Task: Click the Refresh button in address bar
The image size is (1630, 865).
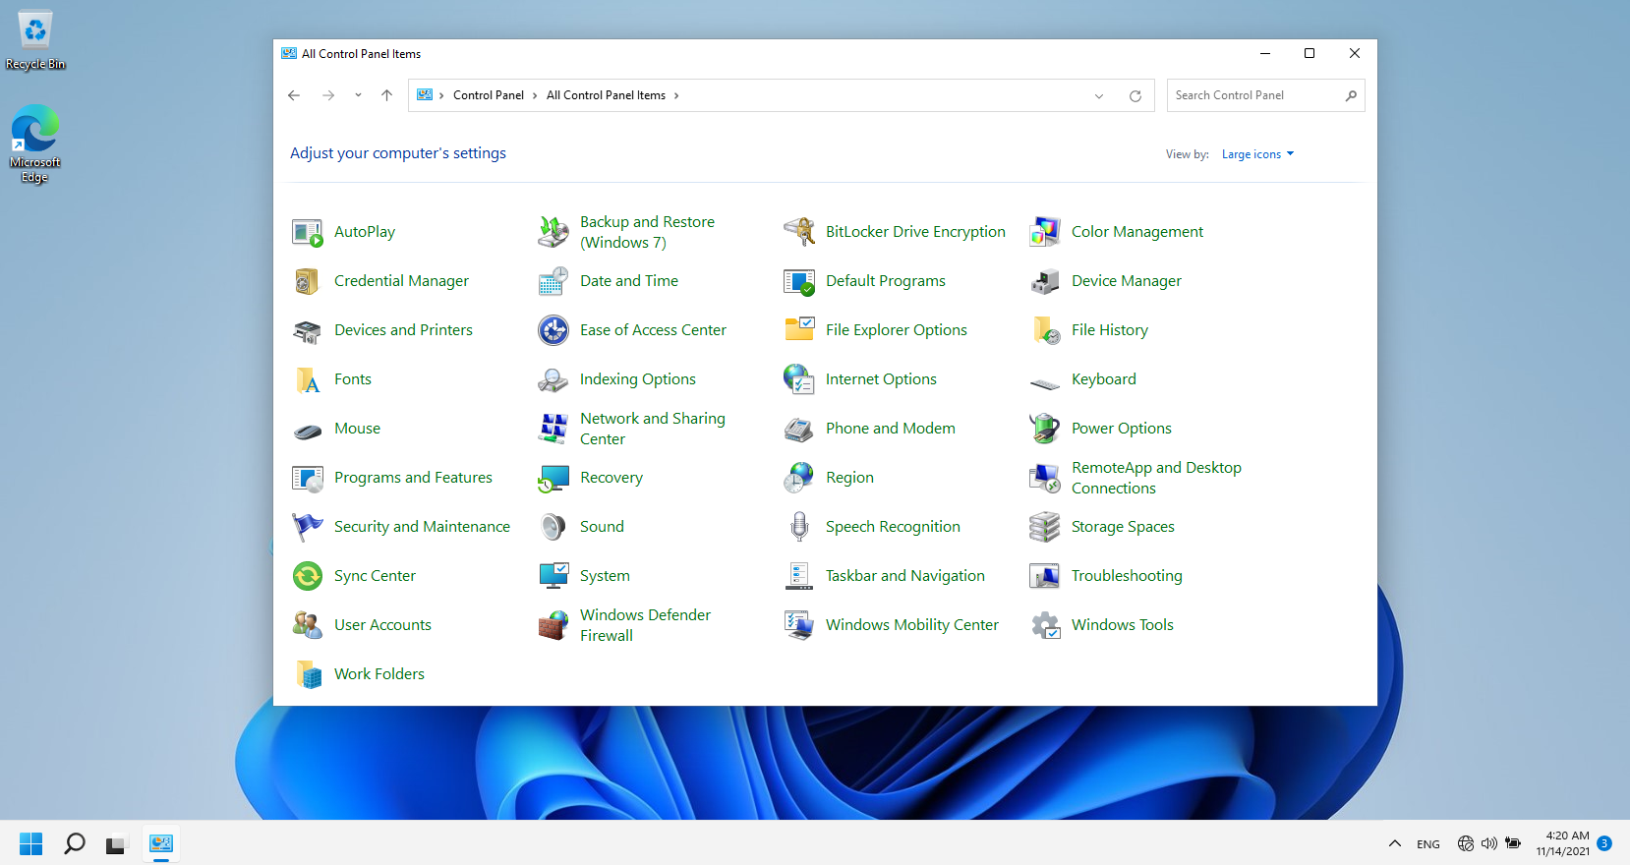Action: point(1135,95)
